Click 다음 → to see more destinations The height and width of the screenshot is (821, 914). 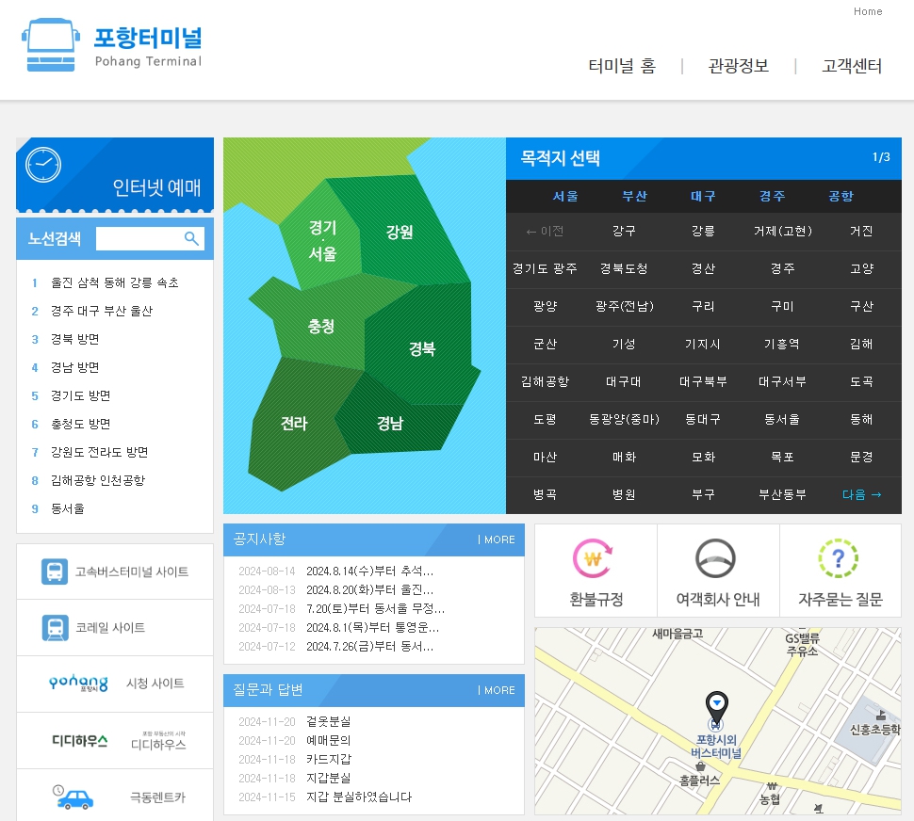click(860, 494)
